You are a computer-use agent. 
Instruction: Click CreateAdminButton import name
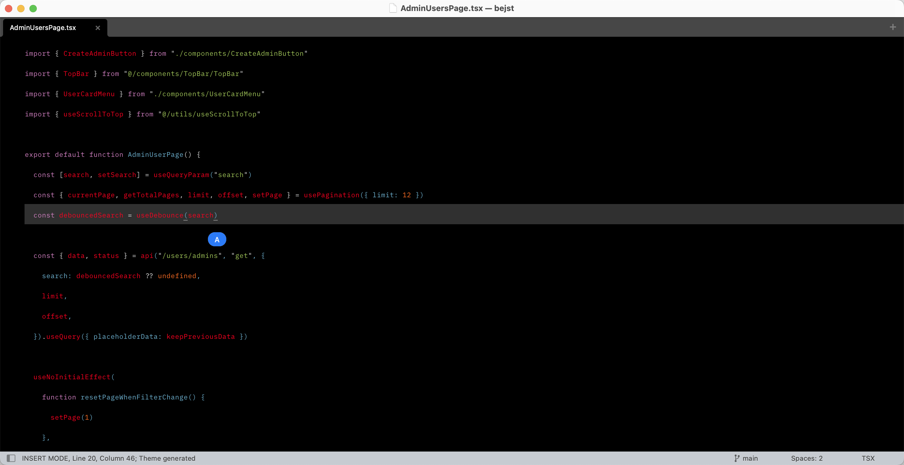[x=100, y=54]
